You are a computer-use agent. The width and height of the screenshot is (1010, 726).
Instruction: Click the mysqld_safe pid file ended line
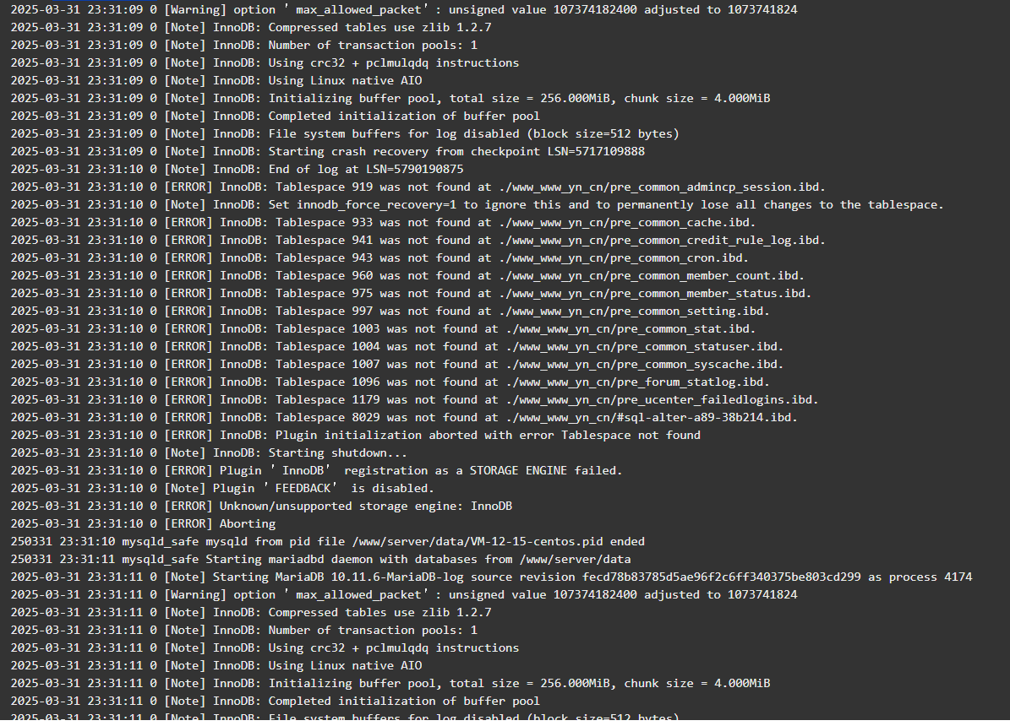point(328,541)
